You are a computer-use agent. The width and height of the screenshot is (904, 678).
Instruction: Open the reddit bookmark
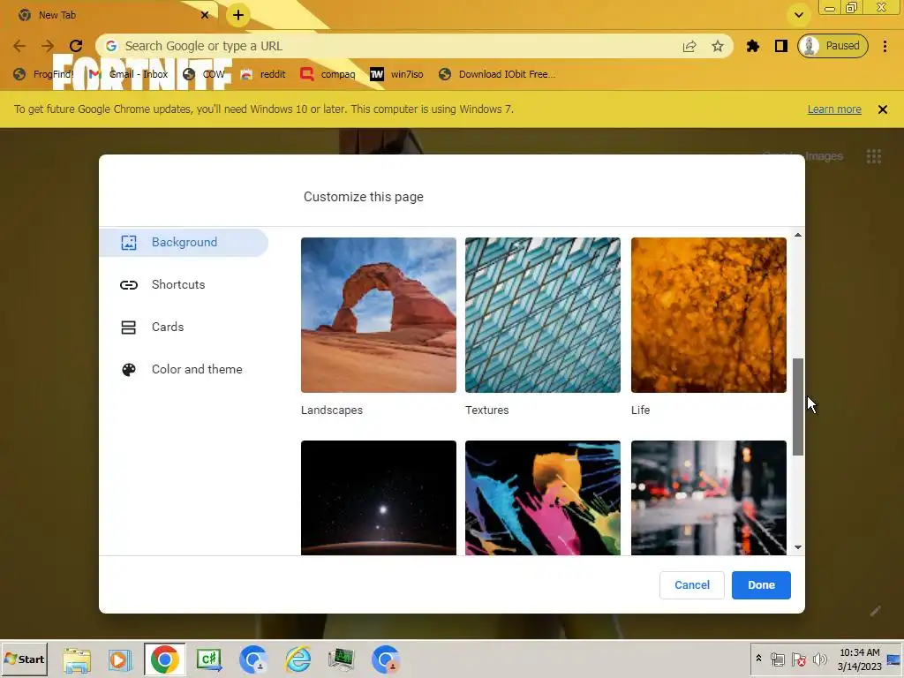263,74
